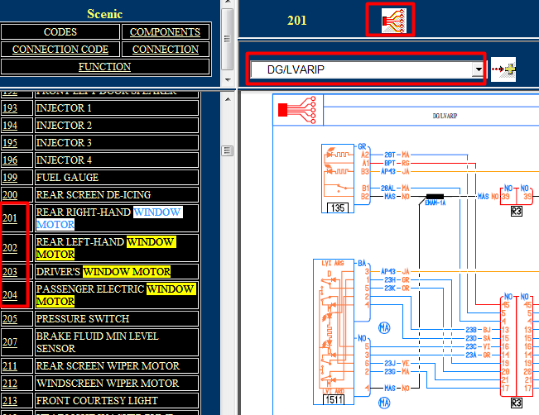Open the CONNECTION menu link

[x=166, y=50]
